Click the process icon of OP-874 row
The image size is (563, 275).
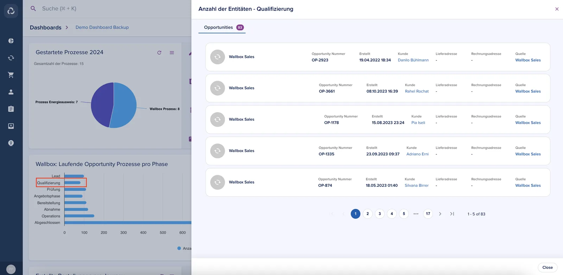tap(217, 182)
